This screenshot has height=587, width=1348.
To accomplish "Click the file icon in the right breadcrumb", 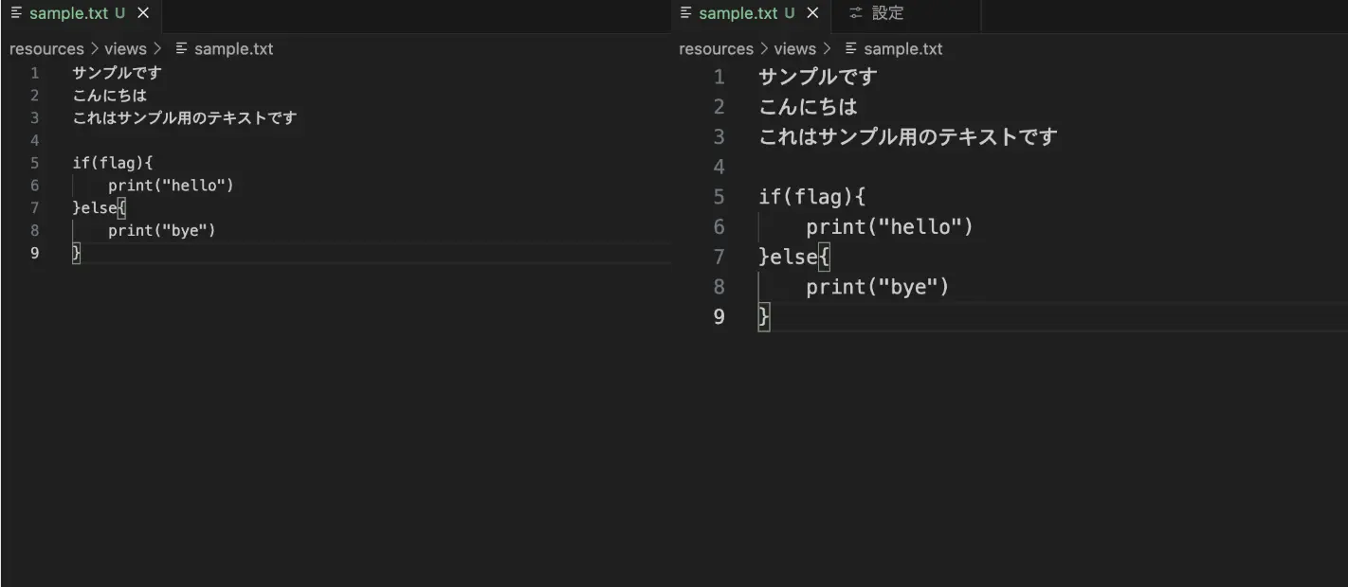I will point(850,48).
